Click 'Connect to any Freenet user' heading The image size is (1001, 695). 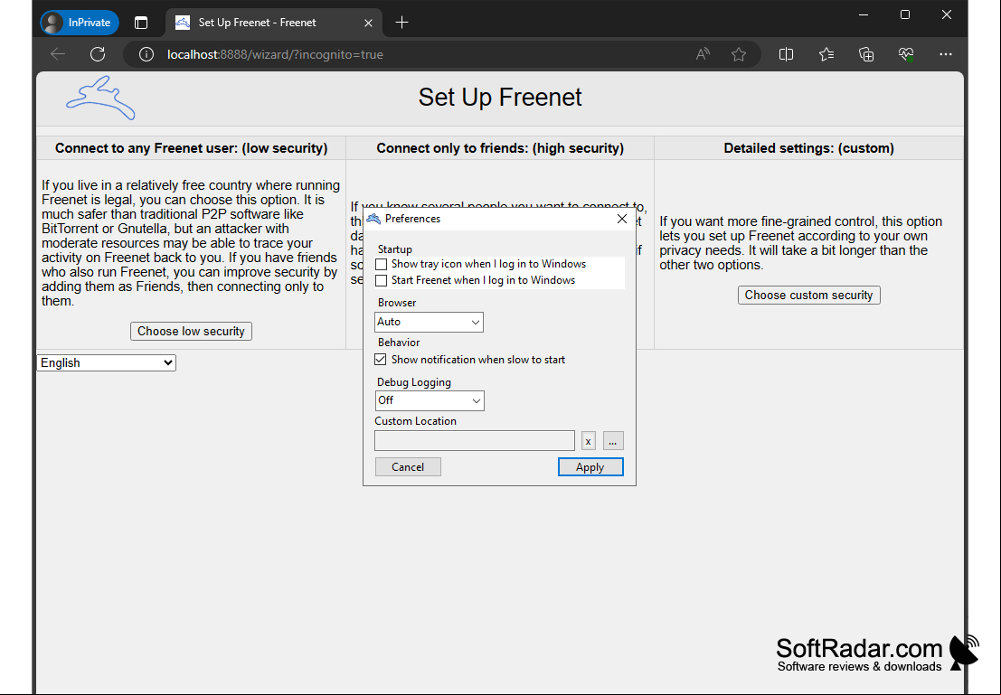[x=192, y=148]
